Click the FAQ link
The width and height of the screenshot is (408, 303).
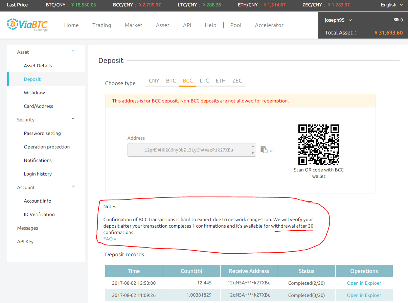pos(110,239)
